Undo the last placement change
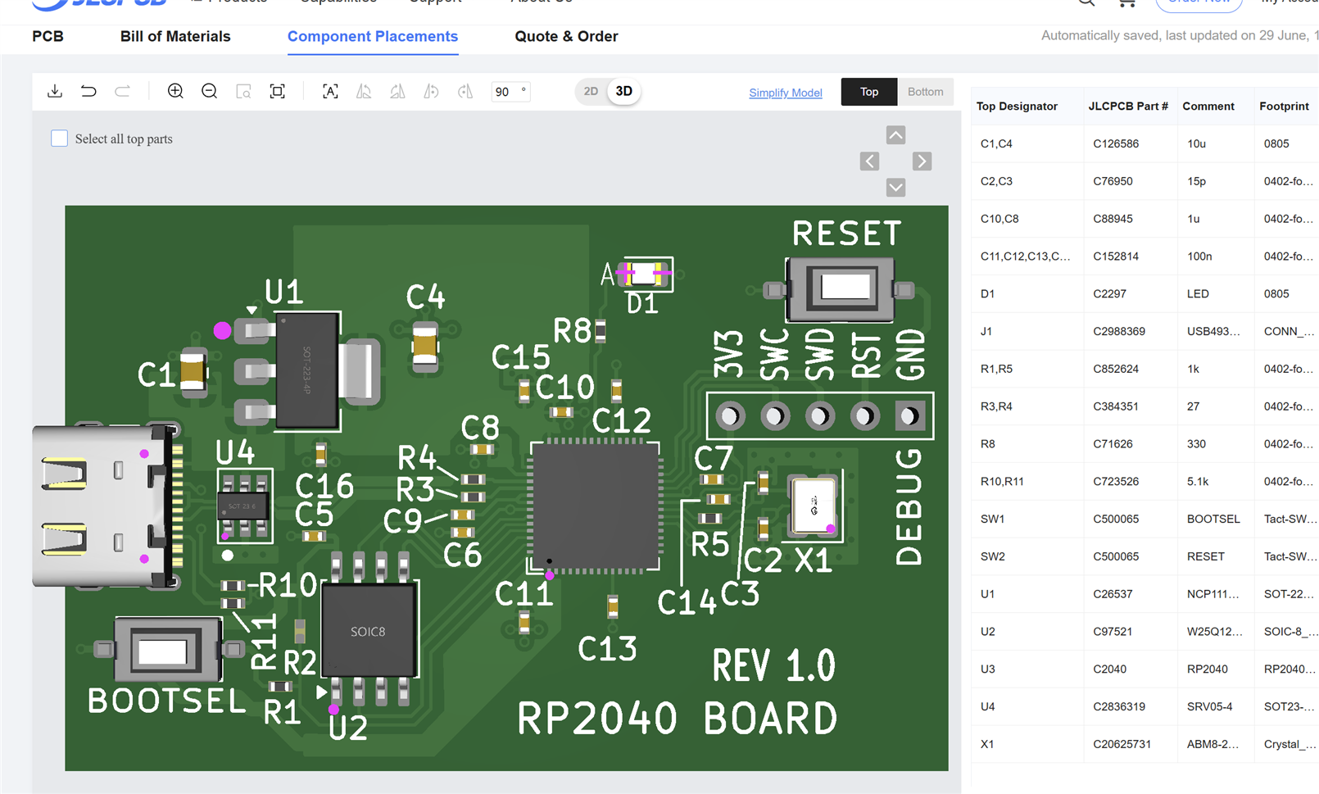The width and height of the screenshot is (1319, 794). 88,92
